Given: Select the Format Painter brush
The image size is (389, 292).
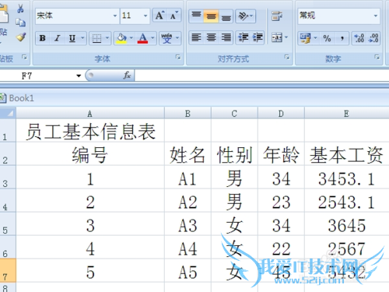Looking at the screenshot, I should 21,37.
